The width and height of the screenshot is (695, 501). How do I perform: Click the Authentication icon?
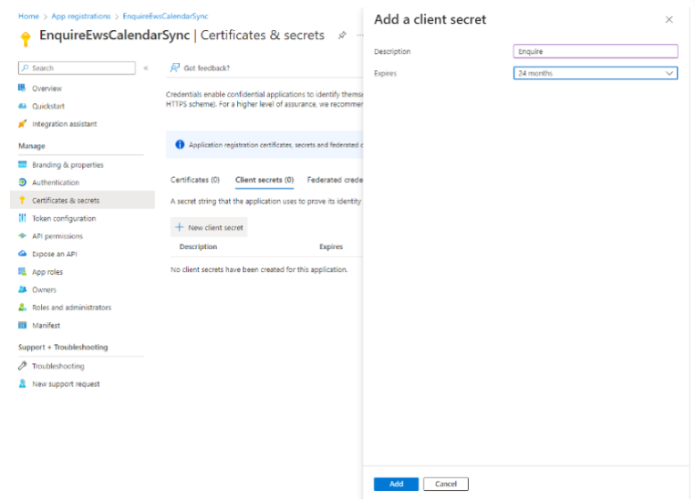point(22,183)
